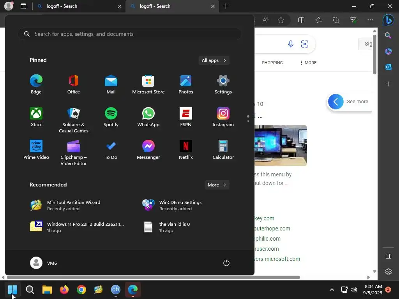Open Microsoft Store from pinned apps

pos(148,84)
